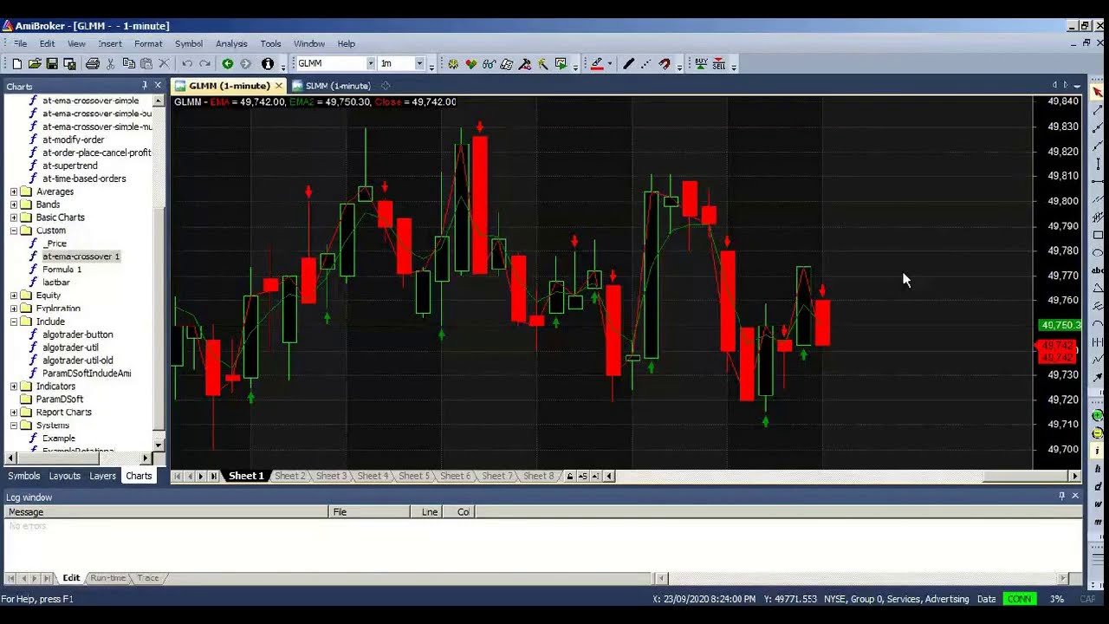Open the Analysis menu
This screenshot has width=1109, height=624.
(231, 43)
